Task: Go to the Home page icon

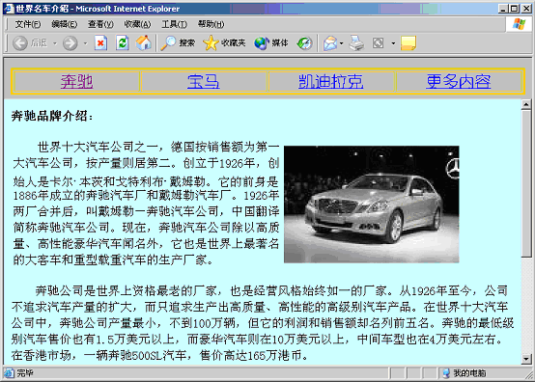Action: 144,43
